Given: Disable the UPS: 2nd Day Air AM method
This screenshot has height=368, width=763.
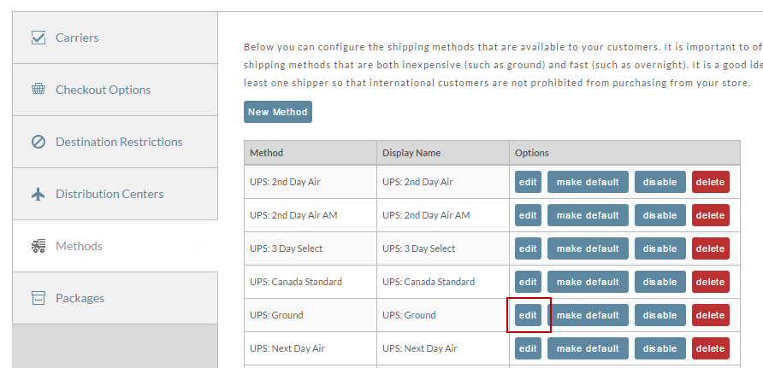Looking at the screenshot, I should pyautogui.click(x=659, y=215).
